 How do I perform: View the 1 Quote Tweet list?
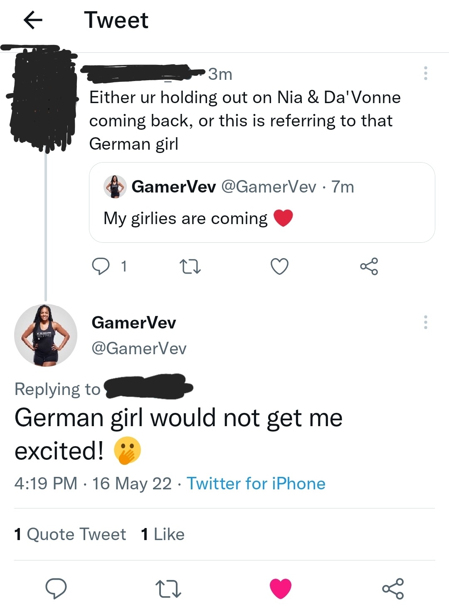pyautogui.click(x=70, y=534)
